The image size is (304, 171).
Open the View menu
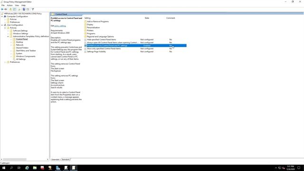coord(17,5)
